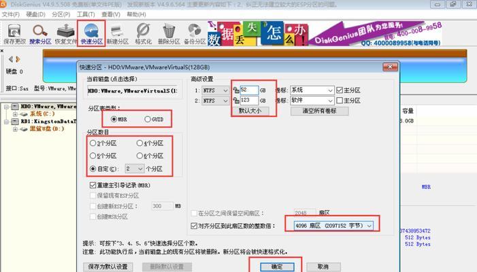The height and width of the screenshot is (272, 477).
Task: Click the DiskGenius logo in title bar
Action: click(3, 4)
